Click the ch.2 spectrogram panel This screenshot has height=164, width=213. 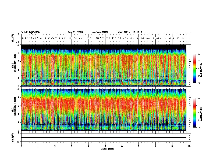click(x=104, y=110)
